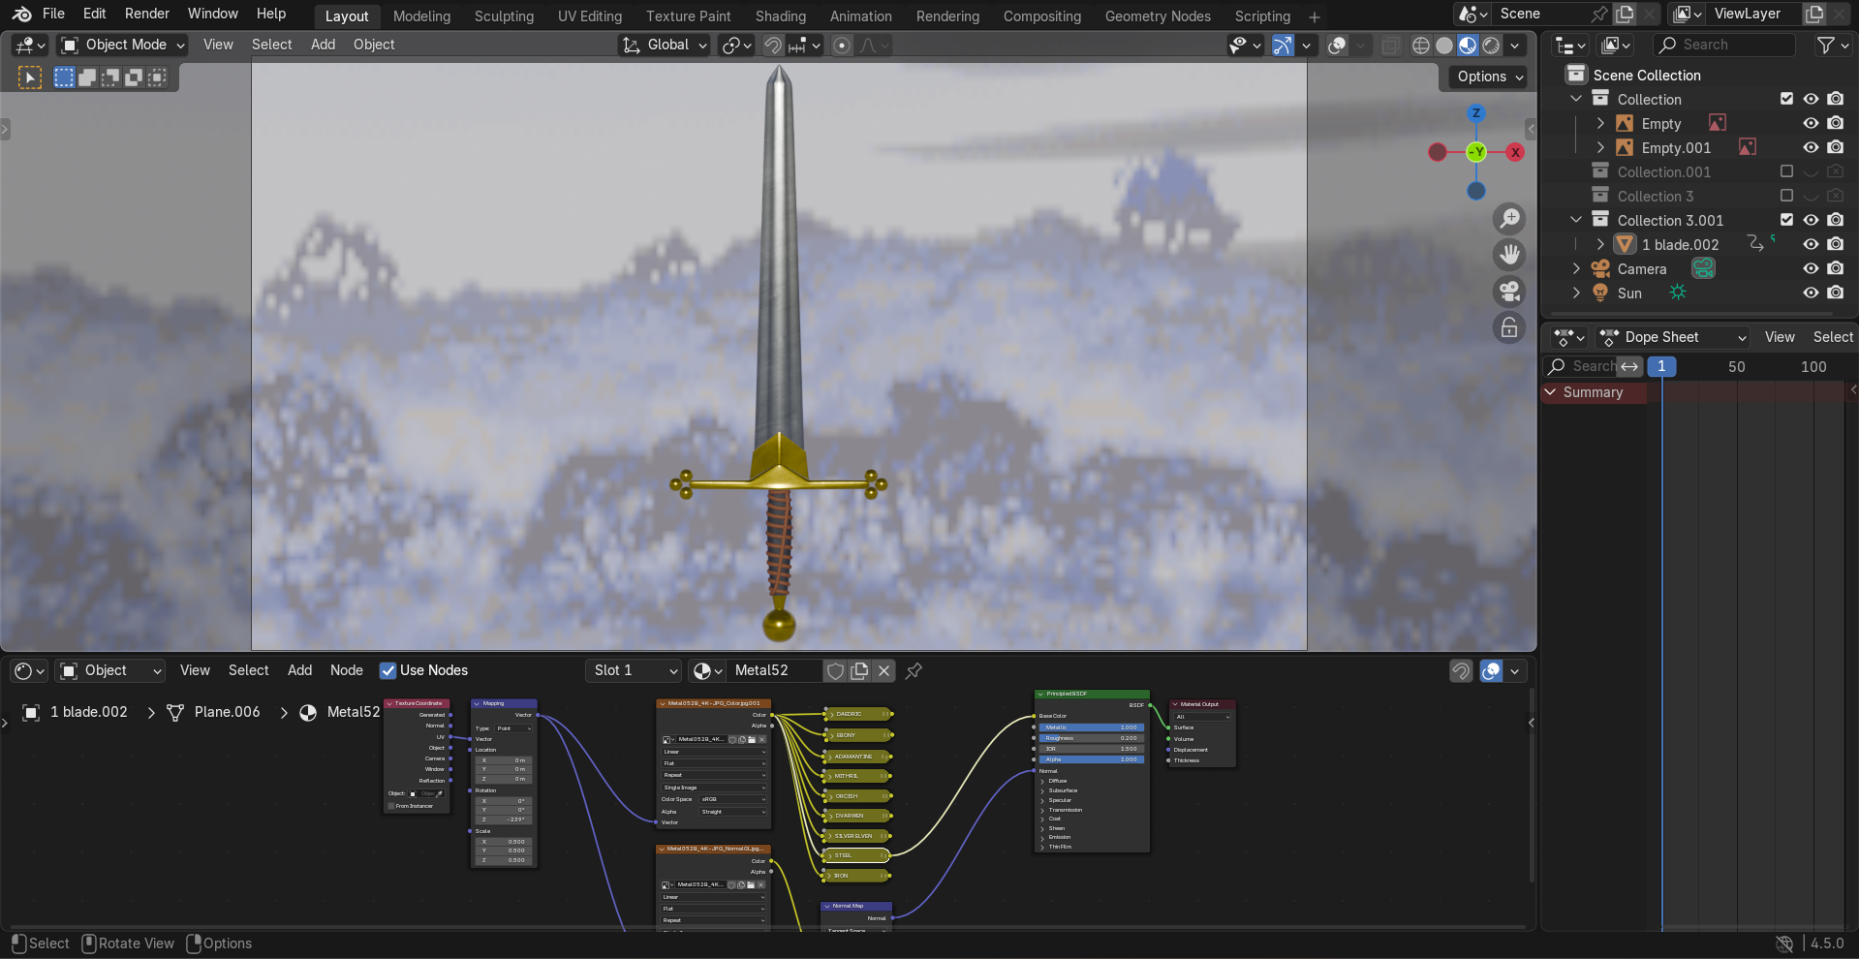Viewport: 1859px width, 959px height.
Task: Click the red X axis gizmo handle
Action: (1515, 152)
